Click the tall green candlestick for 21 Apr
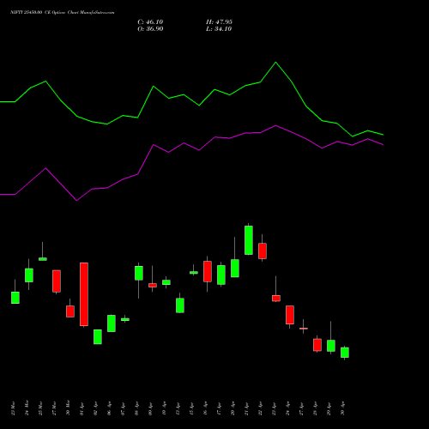Screen dimensions: 429x429 [249, 240]
